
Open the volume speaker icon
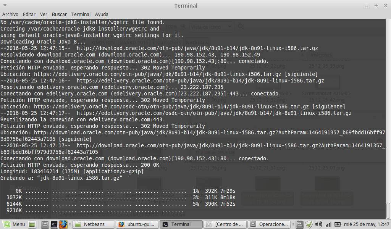(318, 224)
